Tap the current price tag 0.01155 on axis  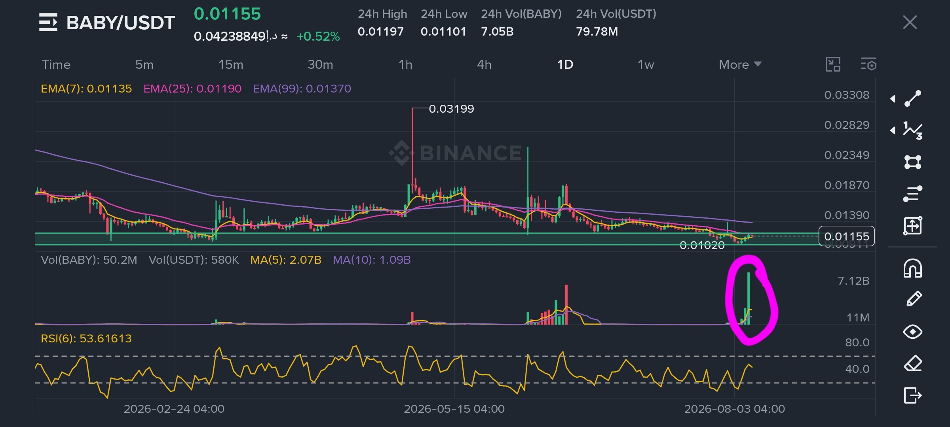(x=846, y=236)
